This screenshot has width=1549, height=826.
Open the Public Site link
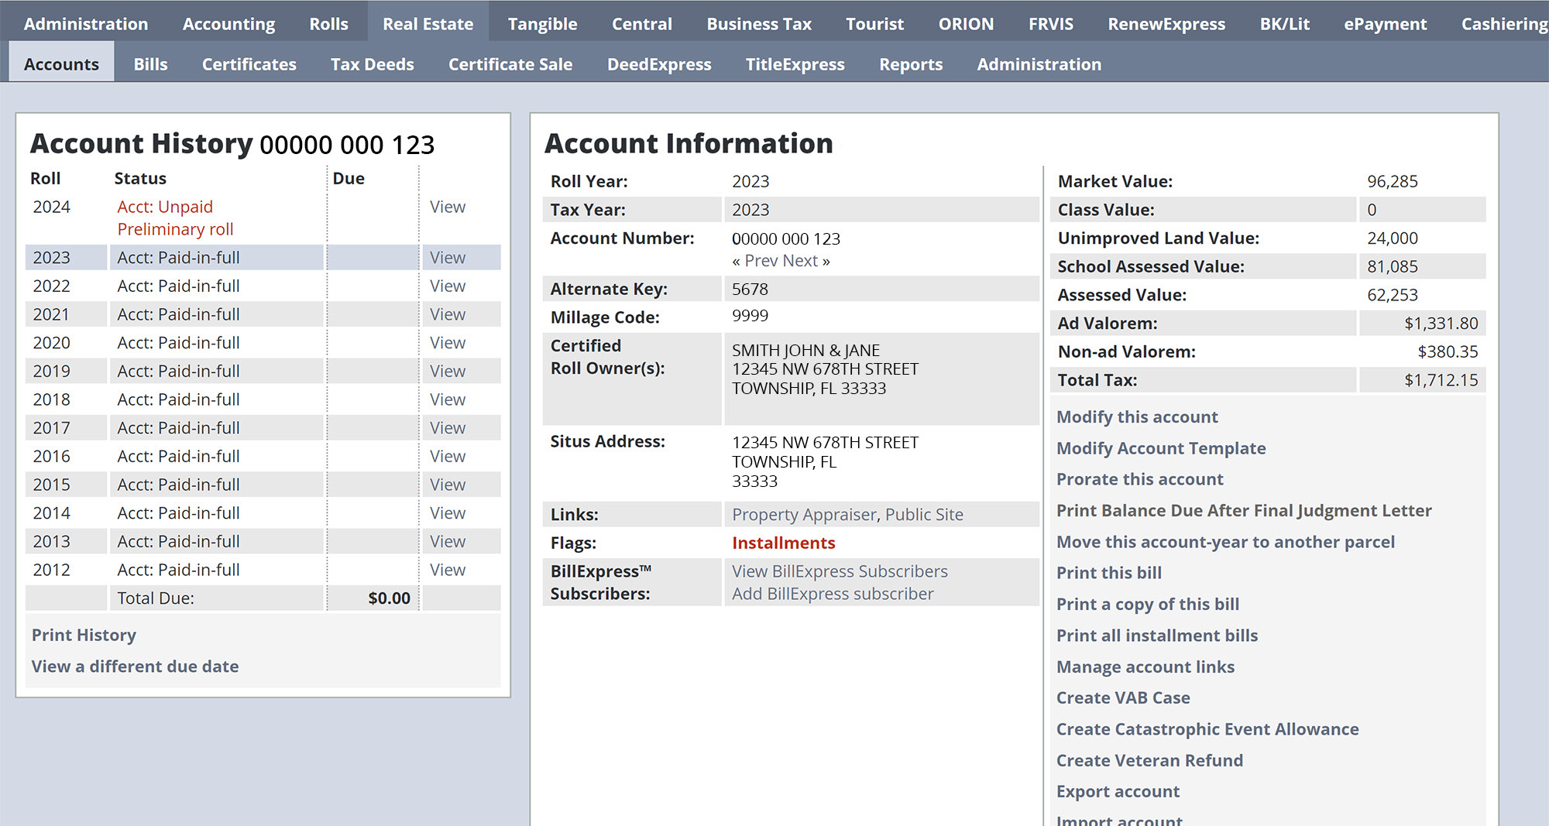924,515
